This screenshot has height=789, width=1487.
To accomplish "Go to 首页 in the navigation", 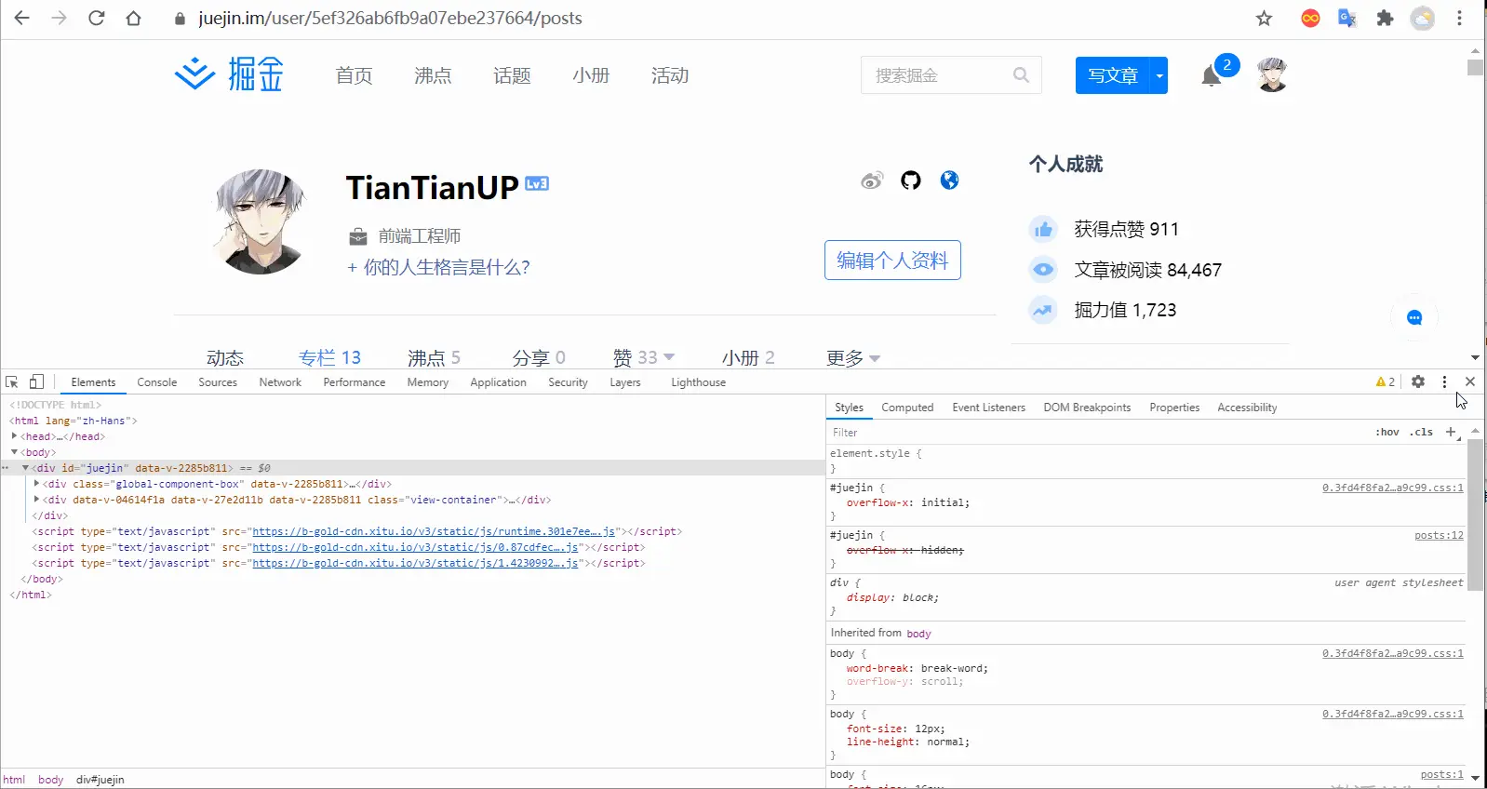I will [x=354, y=75].
